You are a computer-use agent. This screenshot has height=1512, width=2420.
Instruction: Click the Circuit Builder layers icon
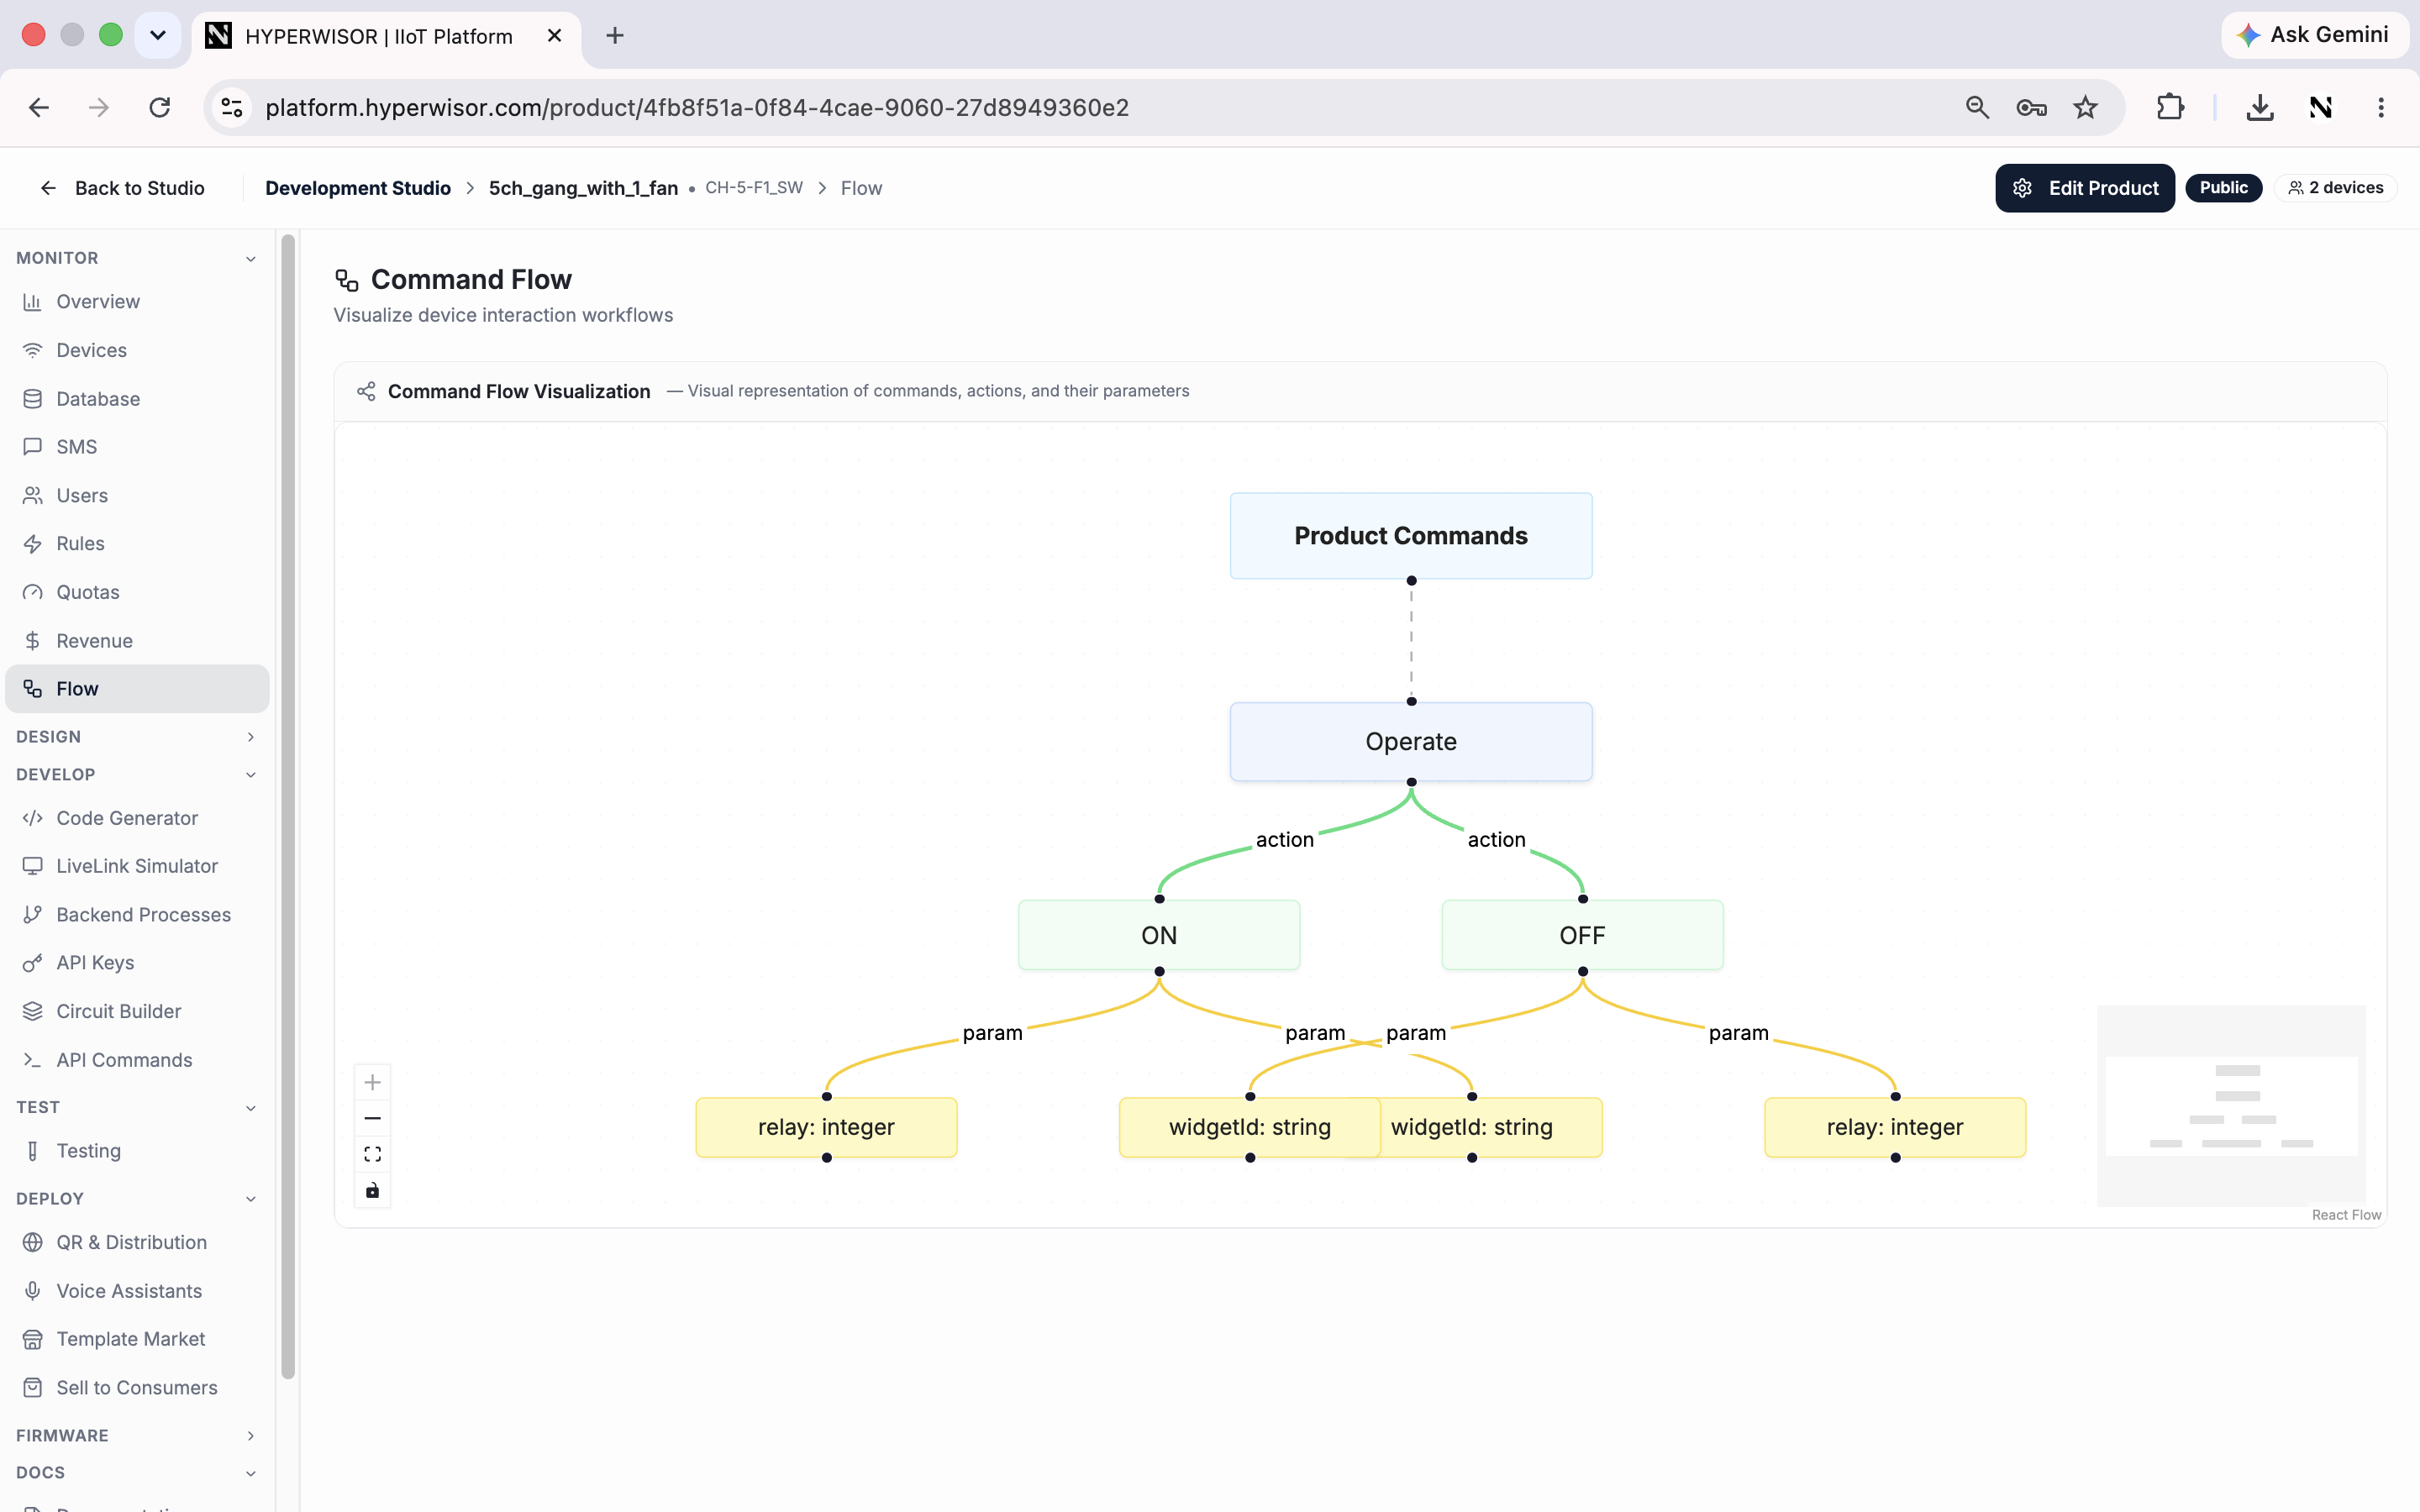[x=33, y=1011]
